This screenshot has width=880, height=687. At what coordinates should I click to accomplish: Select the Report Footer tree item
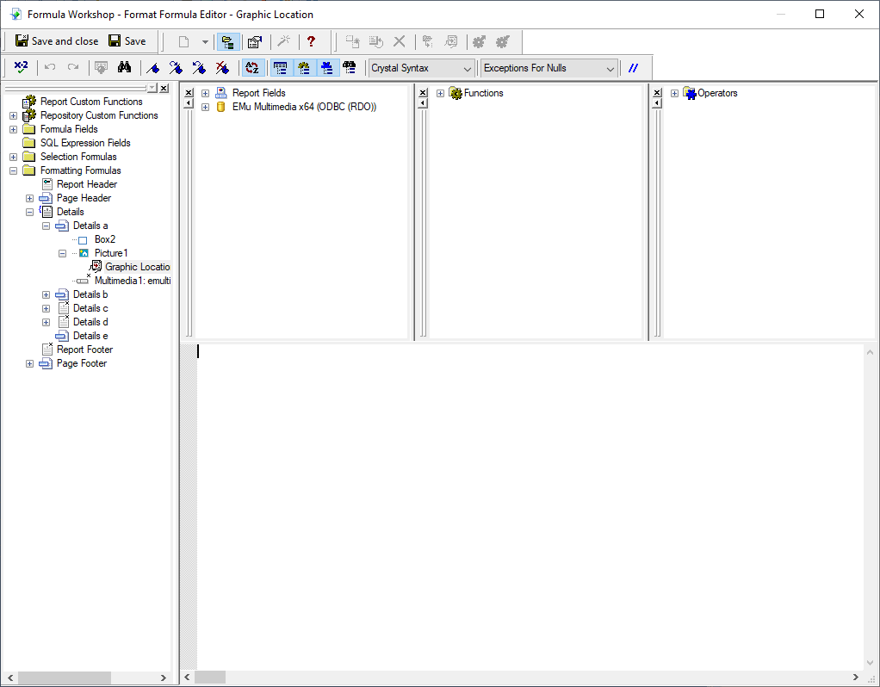click(x=84, y=350)
